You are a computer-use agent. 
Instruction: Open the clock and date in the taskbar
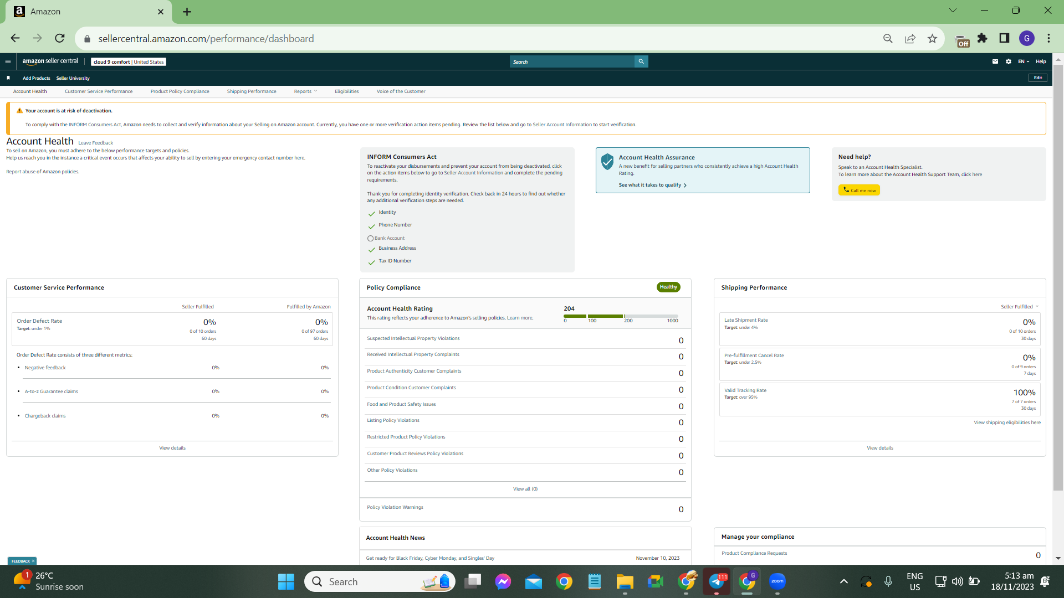pyautogui.click(x=1012, y=581)
